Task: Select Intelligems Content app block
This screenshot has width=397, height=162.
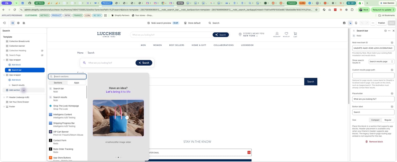Action: pos(67,116)
